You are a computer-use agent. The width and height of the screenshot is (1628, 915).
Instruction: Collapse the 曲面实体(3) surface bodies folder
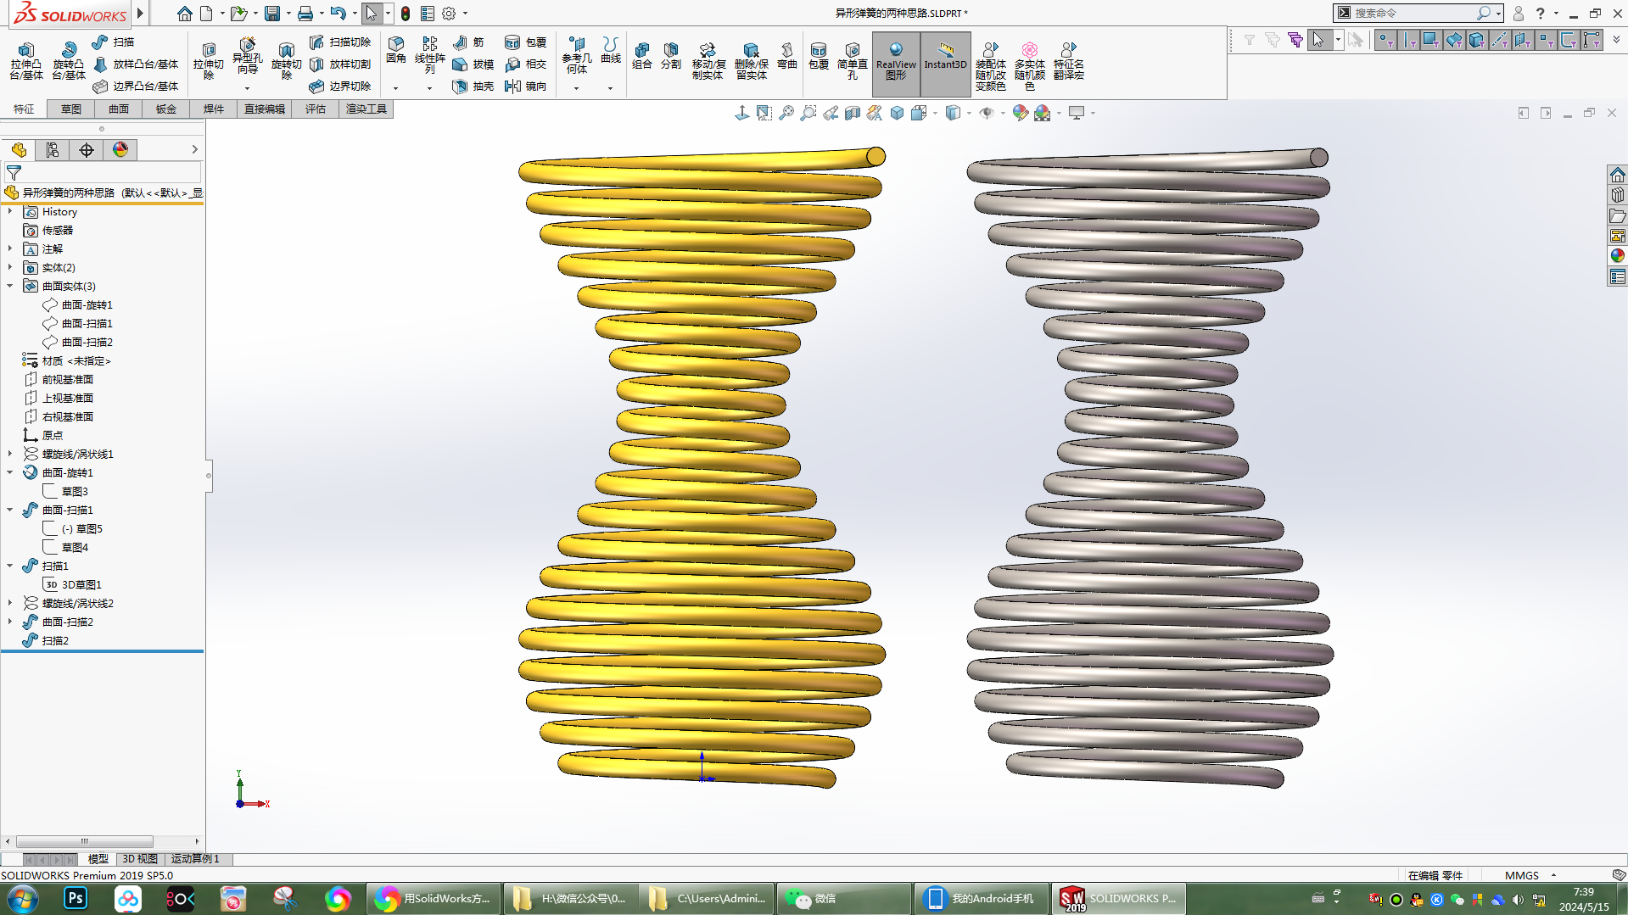tap(10, 286)
